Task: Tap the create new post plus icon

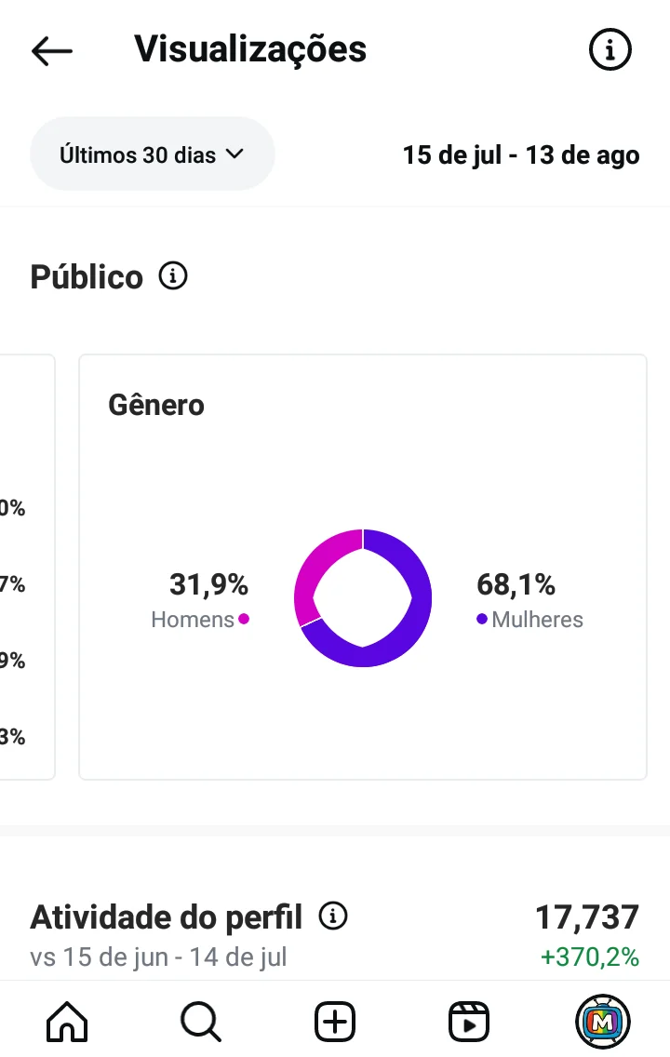Action: tap(335, 1022)
